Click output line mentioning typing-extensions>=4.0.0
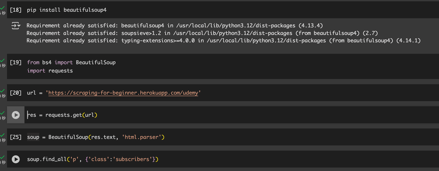The width and height of the screenshot is (439, 171). click(224, 40)
